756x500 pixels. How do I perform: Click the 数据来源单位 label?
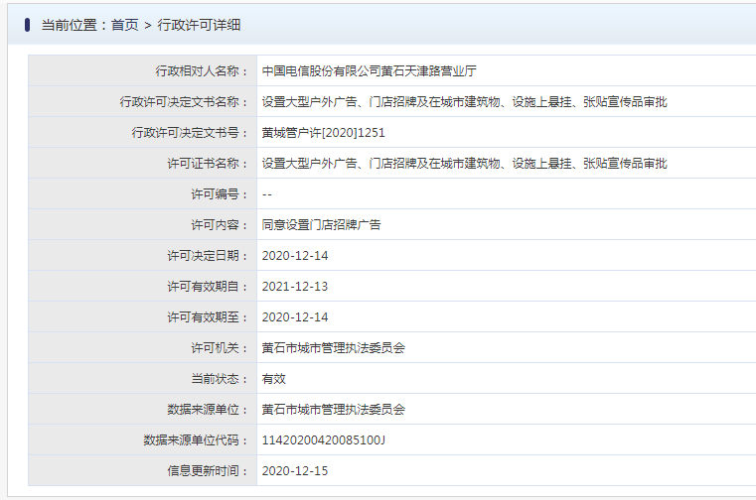[x=208, y=410]
